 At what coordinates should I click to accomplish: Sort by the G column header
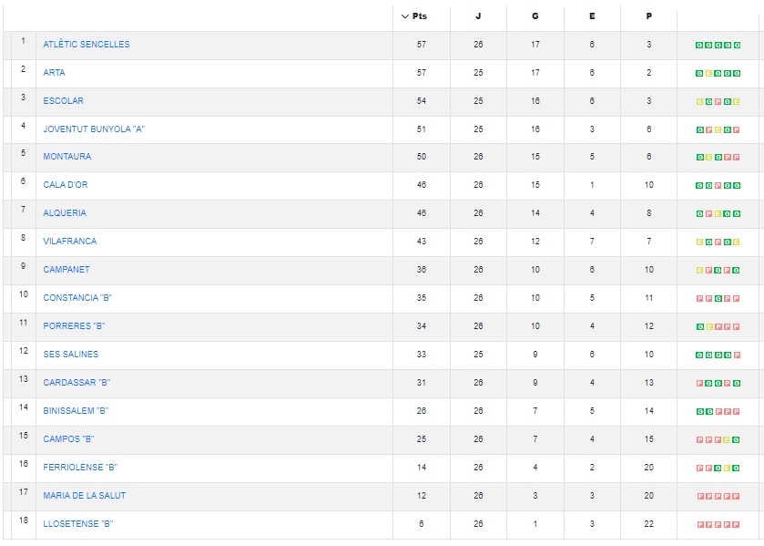coord(535,16)
